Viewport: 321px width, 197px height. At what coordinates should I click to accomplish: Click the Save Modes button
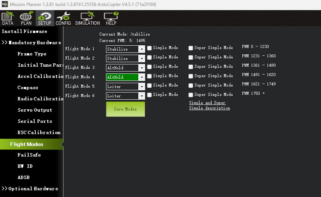125,109
